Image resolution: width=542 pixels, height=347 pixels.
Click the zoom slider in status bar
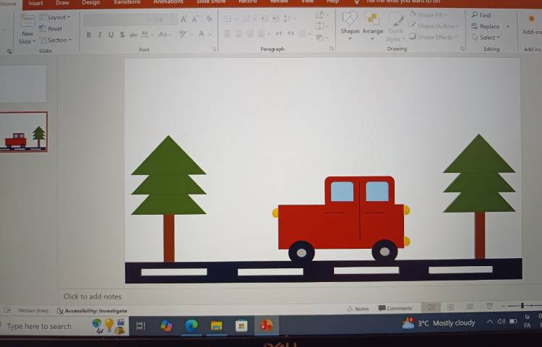click(522, 307)
